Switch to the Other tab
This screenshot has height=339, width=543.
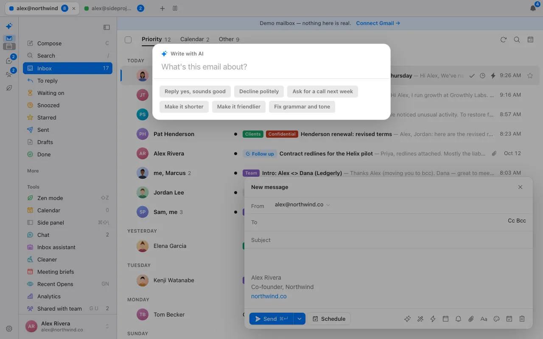coord(229,39)
